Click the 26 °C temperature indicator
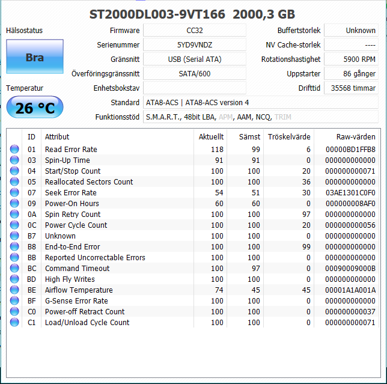Image resolution: width=387 pixels, height=384 pixels. [34, 108]
